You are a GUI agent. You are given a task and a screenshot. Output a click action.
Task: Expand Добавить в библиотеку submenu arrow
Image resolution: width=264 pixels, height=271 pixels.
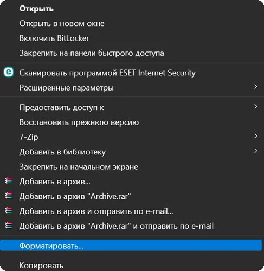pos(255,151)
